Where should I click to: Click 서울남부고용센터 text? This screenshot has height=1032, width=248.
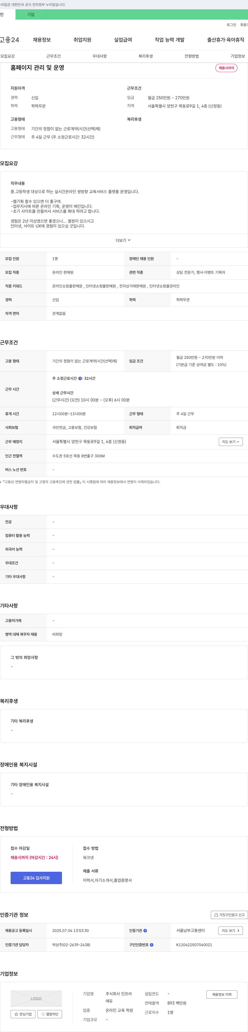tap(191, 931)
